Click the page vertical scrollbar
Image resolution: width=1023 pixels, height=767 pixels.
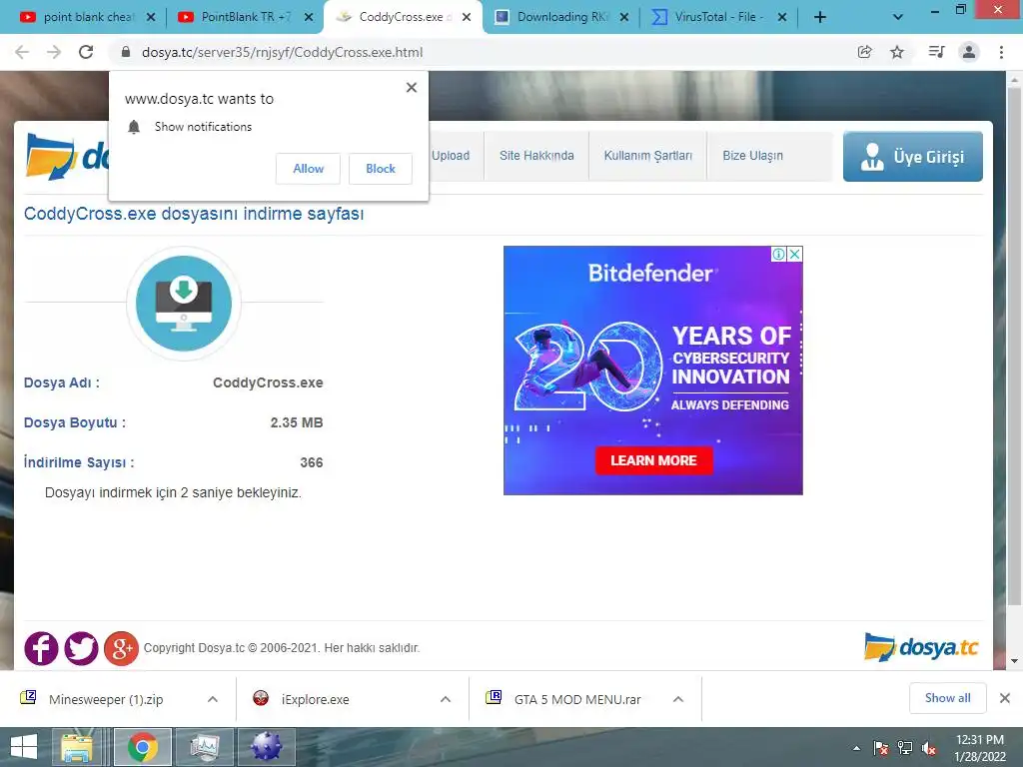[x=1014, y=346]
